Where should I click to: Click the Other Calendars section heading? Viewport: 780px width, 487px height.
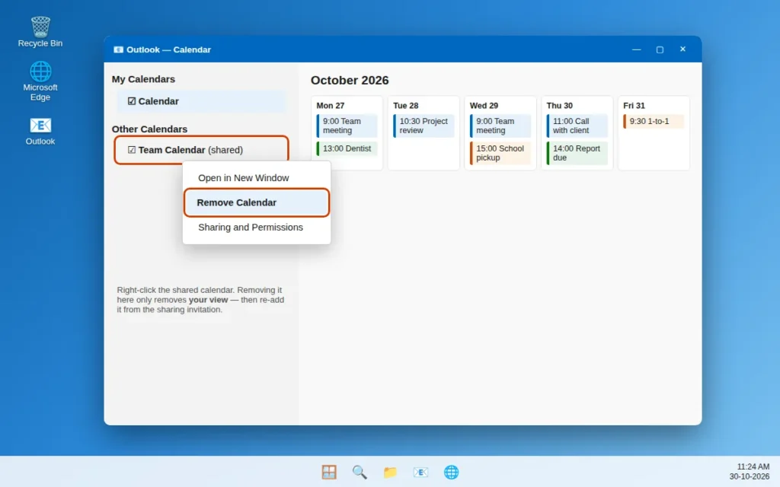[x=149, y=129]
